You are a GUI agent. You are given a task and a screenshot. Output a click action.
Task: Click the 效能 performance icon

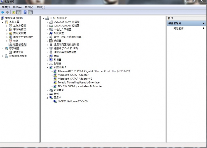click(x=10, y=41)
